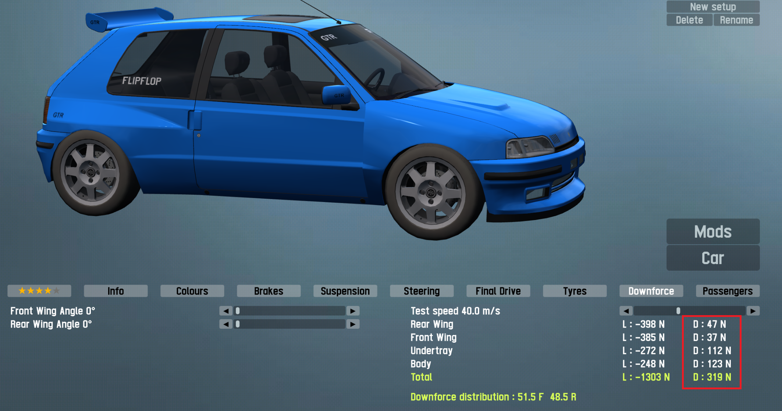This screenshot has height=411, width=782.
Task: Click the test speed slider handle
Action: point(678,311)
